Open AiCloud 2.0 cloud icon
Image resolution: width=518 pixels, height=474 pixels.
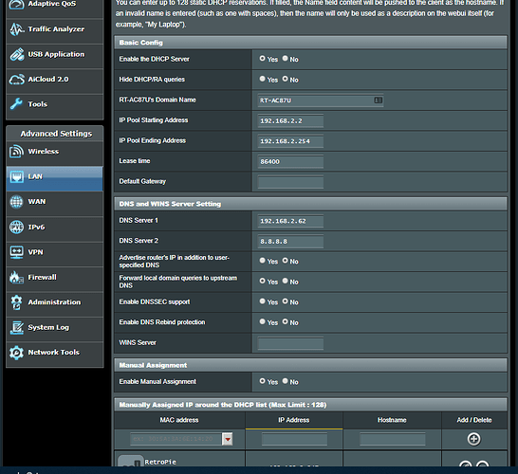tap(16, 80)
